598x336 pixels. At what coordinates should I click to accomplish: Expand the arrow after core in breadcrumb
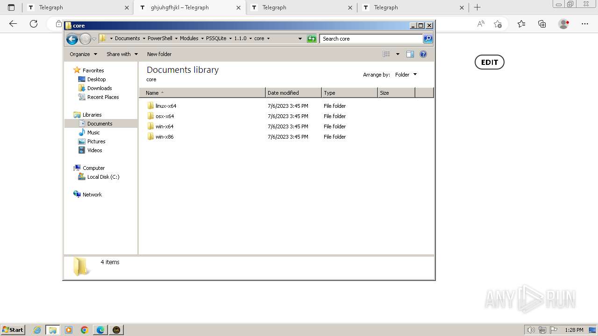click(268, 39)
